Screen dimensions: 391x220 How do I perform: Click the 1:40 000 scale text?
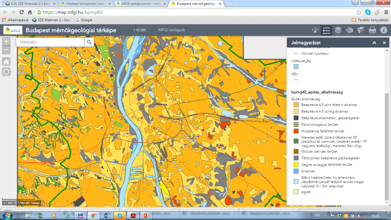point(139,30)
